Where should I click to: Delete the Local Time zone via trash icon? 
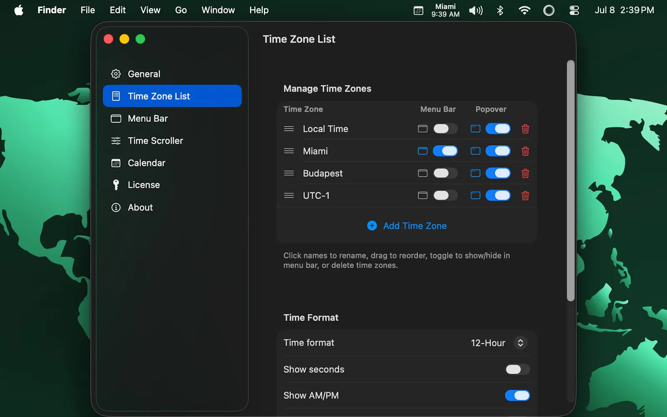coord(525,129)
